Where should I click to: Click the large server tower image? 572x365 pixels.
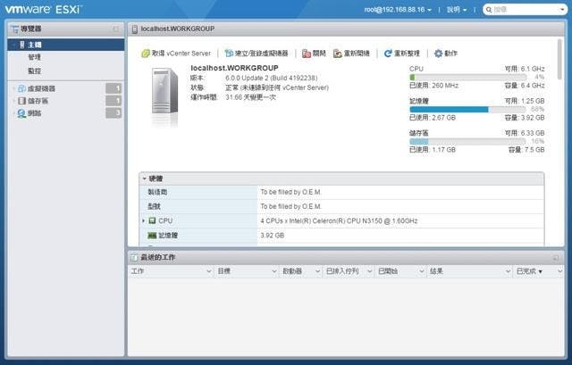(164, 93)
